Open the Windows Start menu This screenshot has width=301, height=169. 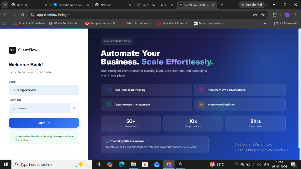(x=6, y=164)
